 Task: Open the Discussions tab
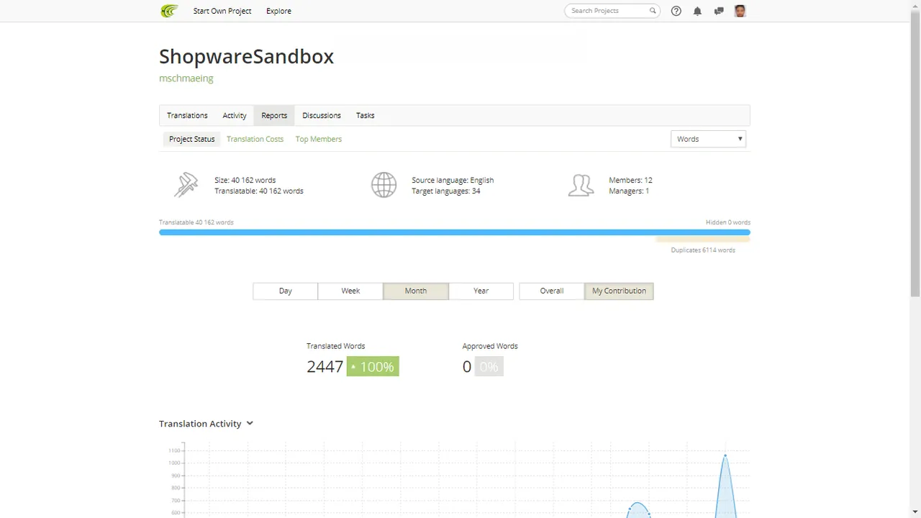coord(322,115)
